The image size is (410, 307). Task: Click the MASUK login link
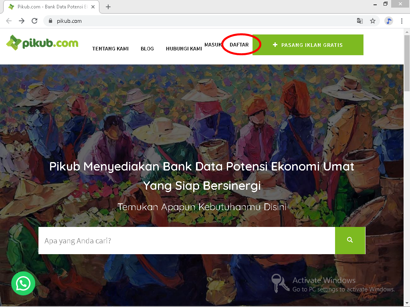click(214, 44)
